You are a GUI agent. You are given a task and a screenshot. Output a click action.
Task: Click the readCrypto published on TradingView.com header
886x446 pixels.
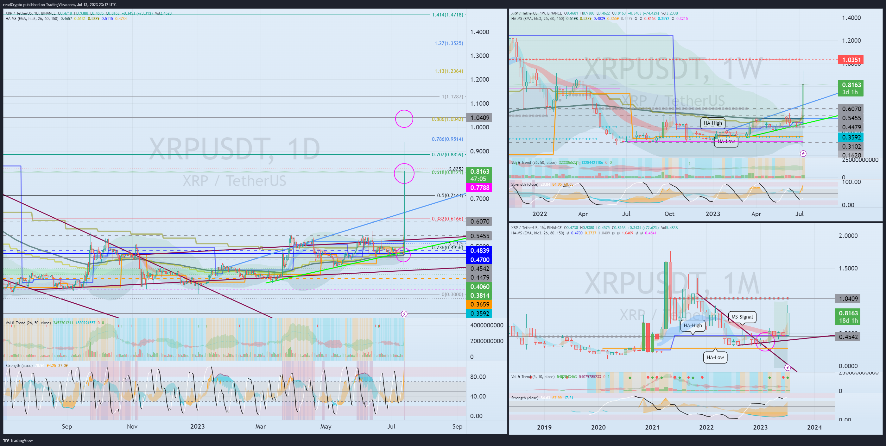pyautogui.click(x=60, y=4)
